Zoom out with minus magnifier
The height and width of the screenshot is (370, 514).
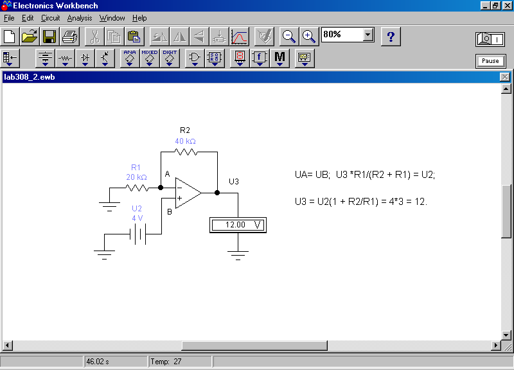click(288, 37)
